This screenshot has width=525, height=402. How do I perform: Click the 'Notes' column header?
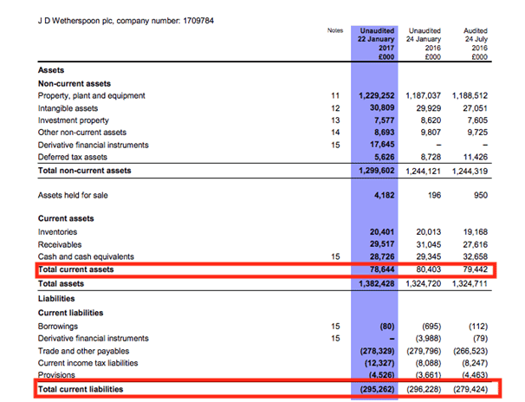[335, 30]
